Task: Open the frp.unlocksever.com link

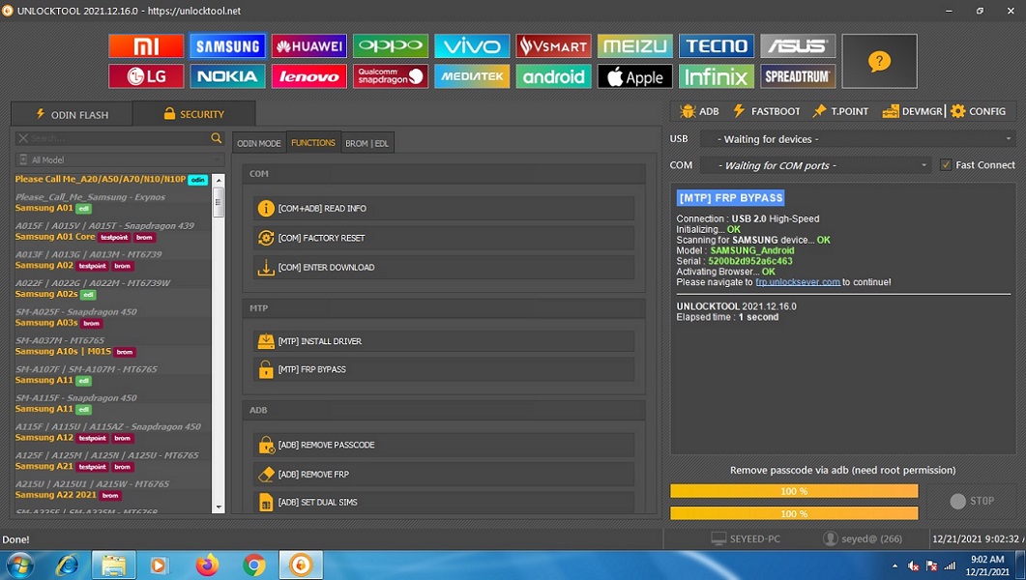Action: click(798, 282)
